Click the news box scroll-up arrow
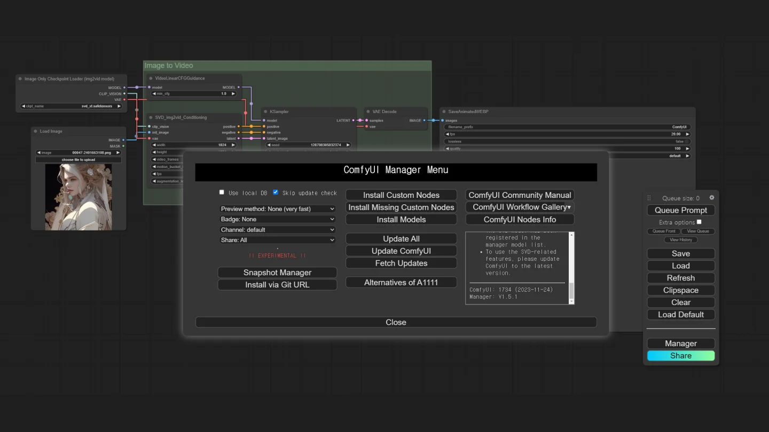The image size is (769, 432). click(571, 235)
